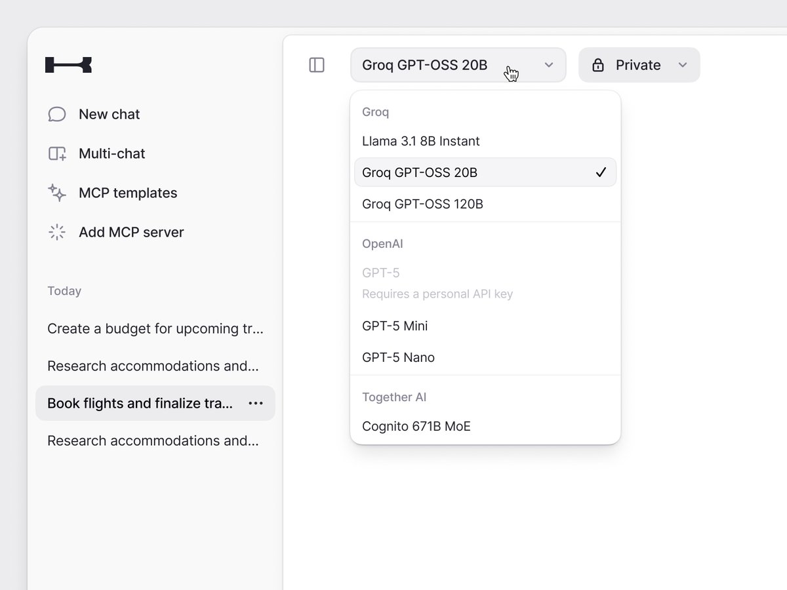Choose Groq GPT-OSS 120B model
The width and height of the screenshot is (787, 590).
[x=485, y=204]
